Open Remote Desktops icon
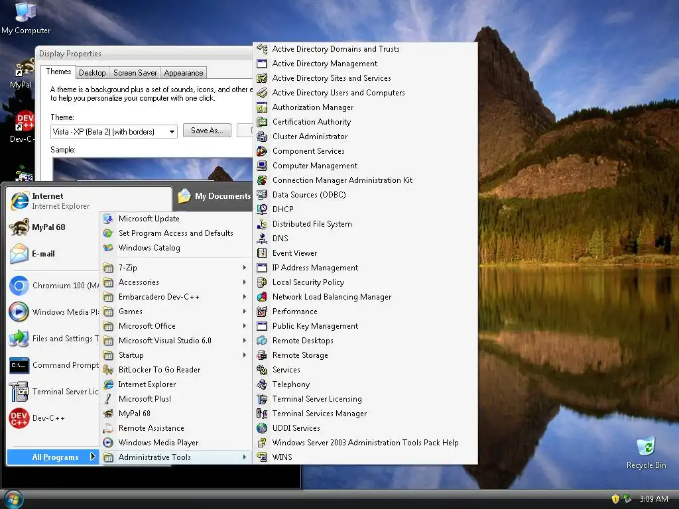This screenshot has height=509, width=679. 262,340
